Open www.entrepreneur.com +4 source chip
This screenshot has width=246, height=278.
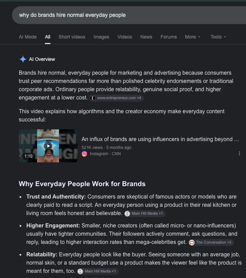click(x=116, y=98)
